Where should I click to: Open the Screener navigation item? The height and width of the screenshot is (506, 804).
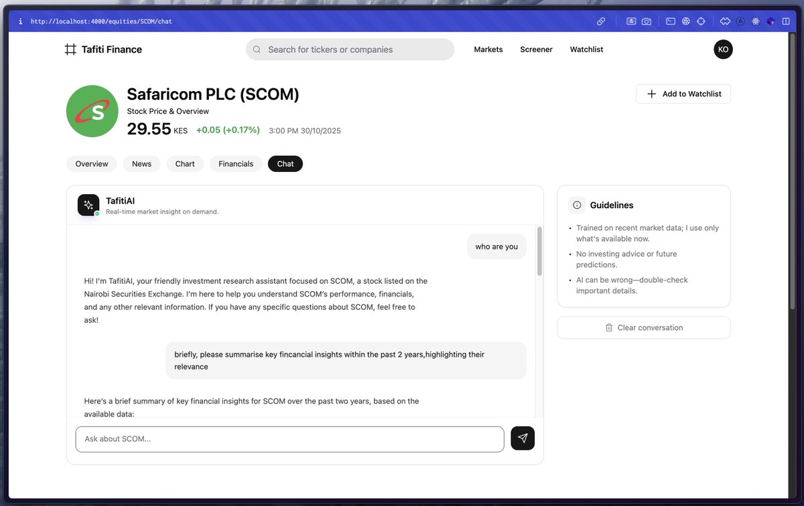(537, 50)
